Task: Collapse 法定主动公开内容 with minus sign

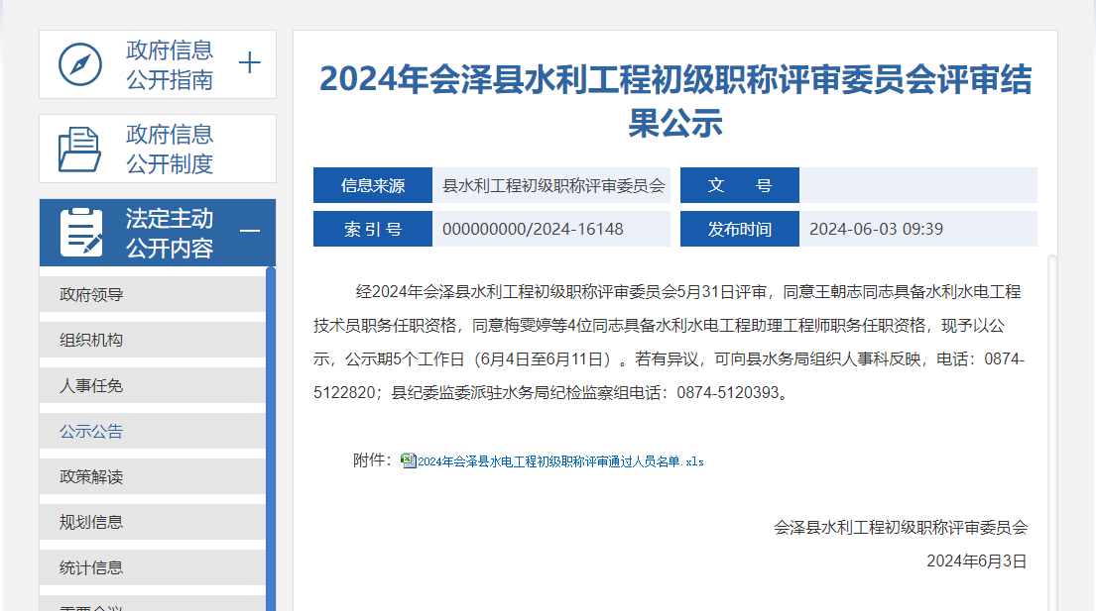Action: tap(250, 232)
